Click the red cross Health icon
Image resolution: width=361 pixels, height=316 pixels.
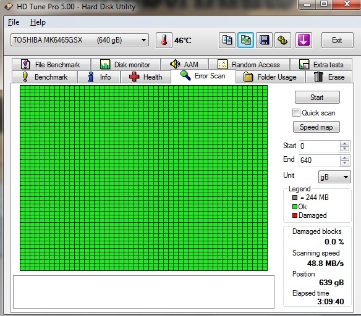(x=134, y=77)
